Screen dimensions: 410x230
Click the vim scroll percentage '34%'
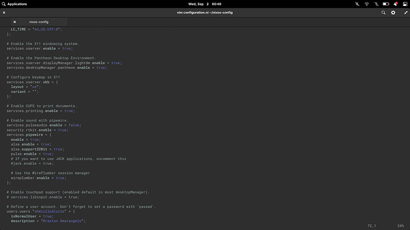pyautogui.click(x=400, y=226)
